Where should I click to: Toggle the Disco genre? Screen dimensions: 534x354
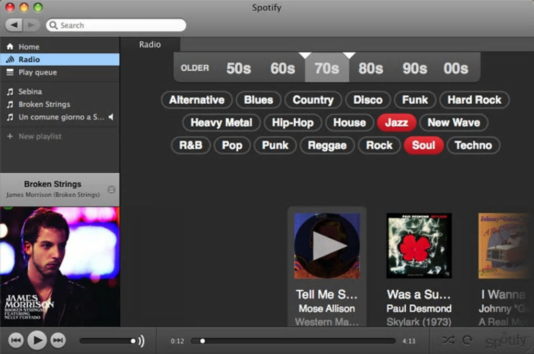[368, 100]
